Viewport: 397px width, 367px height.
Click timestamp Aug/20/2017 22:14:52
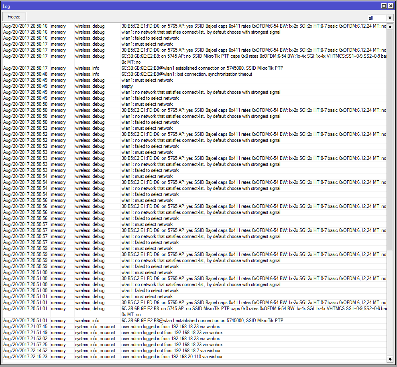pos(25,351)
